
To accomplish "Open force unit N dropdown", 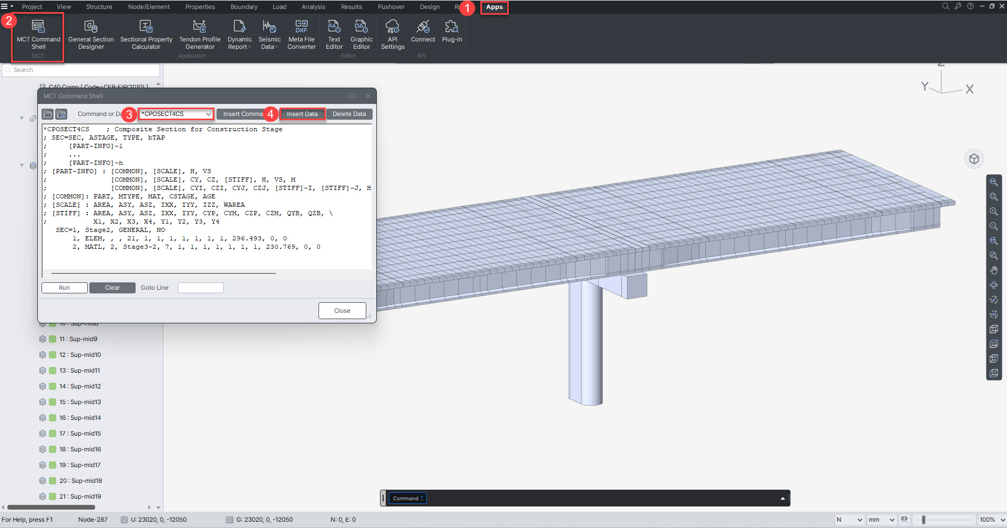I will (849, 520).
